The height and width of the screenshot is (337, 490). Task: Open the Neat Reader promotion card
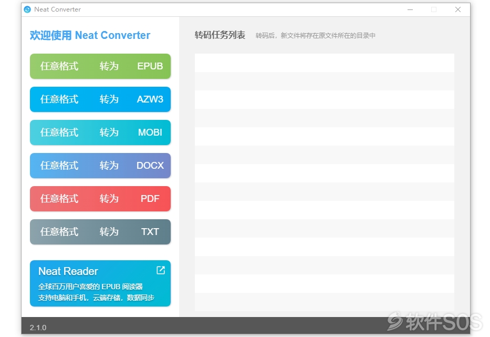point(100,283)
